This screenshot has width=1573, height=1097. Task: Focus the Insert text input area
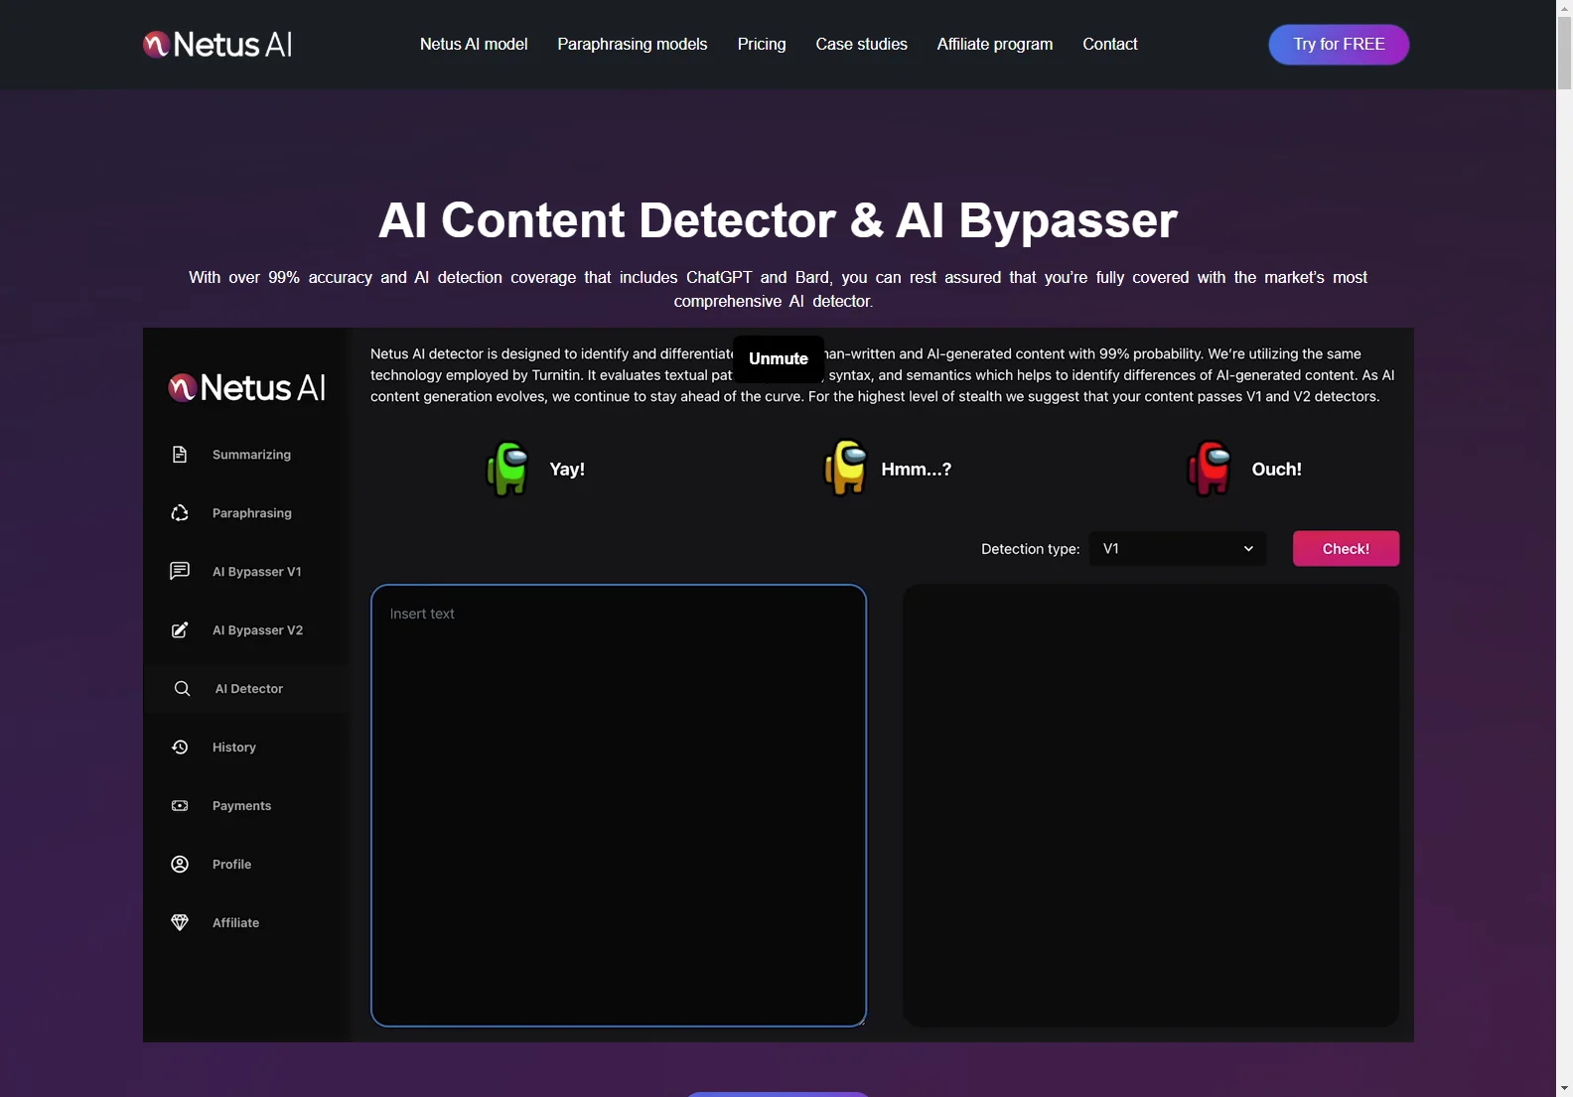pos(619,805)
